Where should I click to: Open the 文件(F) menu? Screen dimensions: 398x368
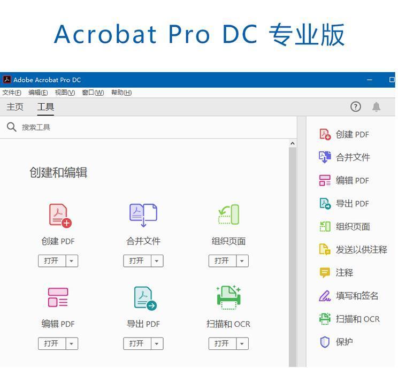(x=12, y=93)
